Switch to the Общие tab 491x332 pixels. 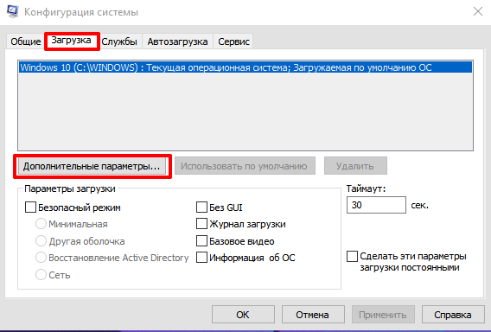point(26,41)
